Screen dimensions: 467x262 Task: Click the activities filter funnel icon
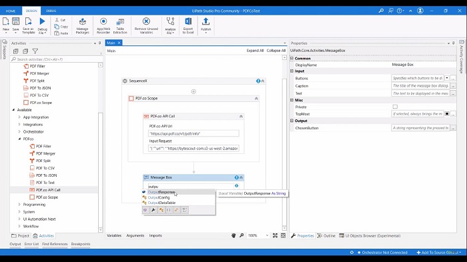coord(35,51)
